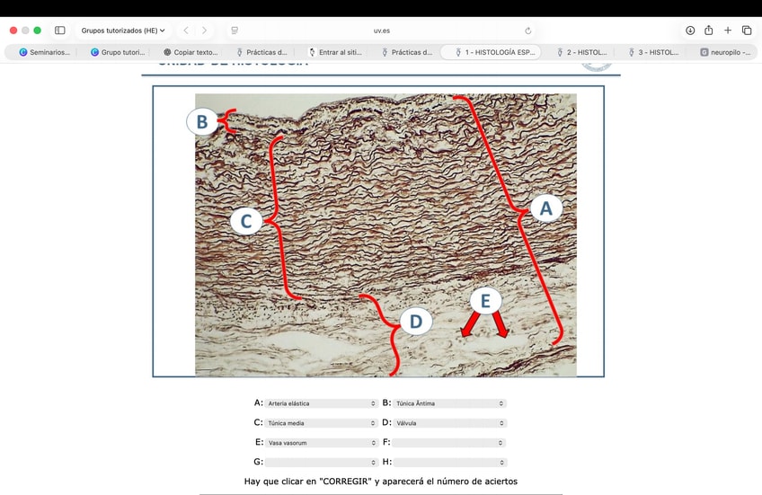Reload the page with refresh icon
This screenshot has width=762, height=495.
(x=527, y=30)
